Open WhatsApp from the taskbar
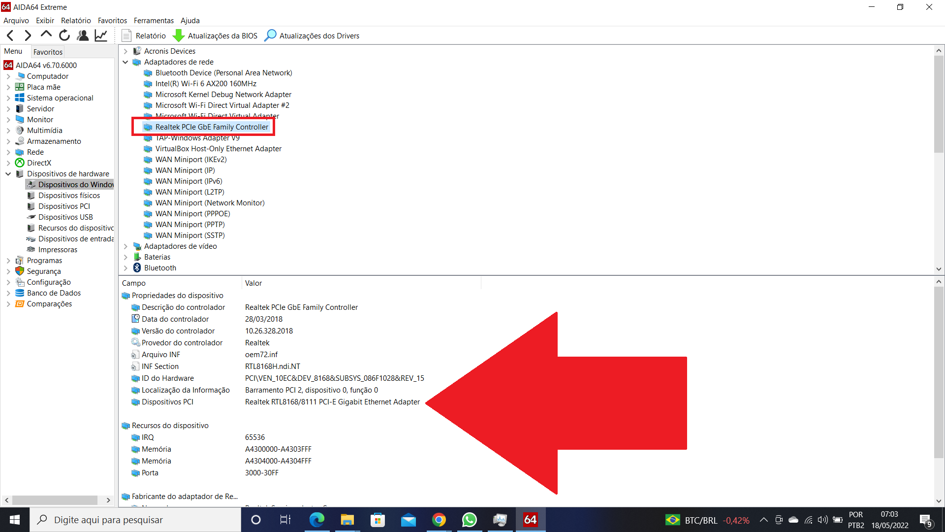945x532 pixels. tap(469, 520)
